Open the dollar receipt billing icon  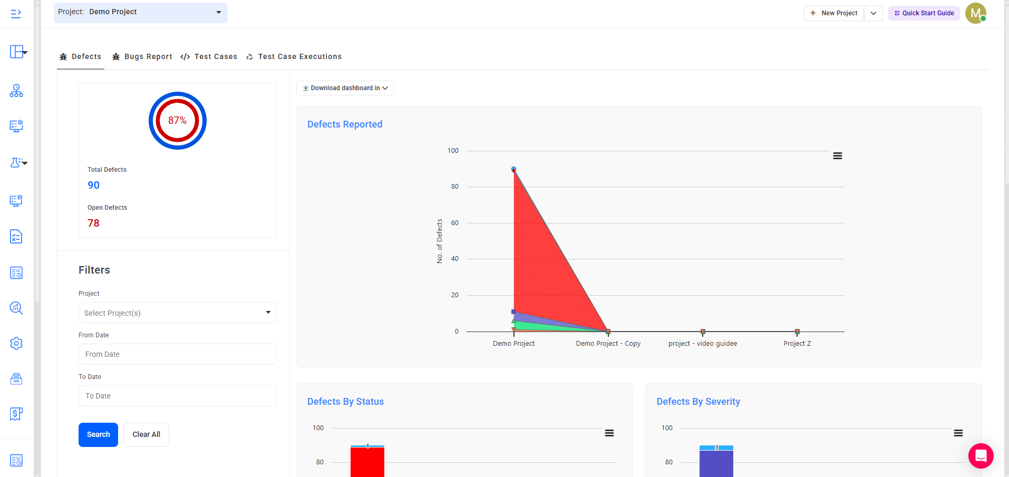[16, 414]
